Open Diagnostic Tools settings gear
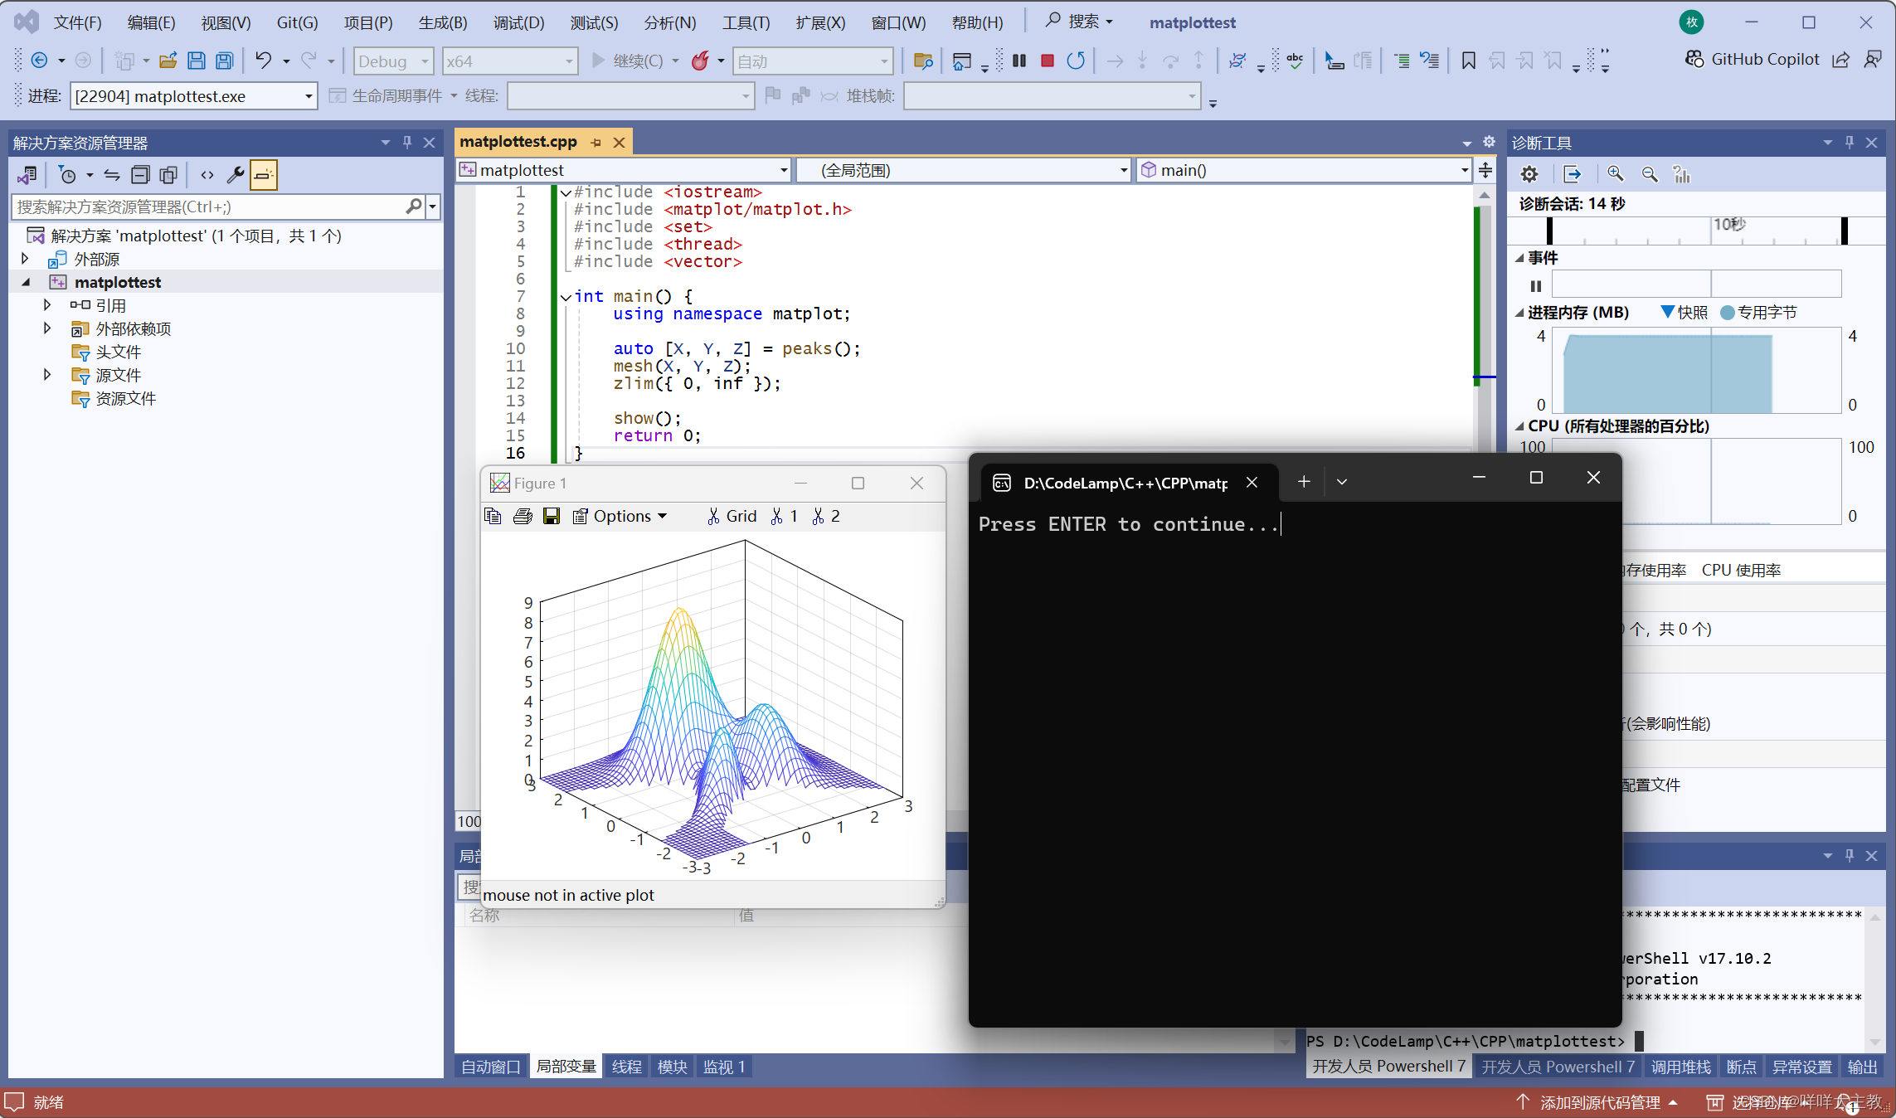 point(1529,174)
